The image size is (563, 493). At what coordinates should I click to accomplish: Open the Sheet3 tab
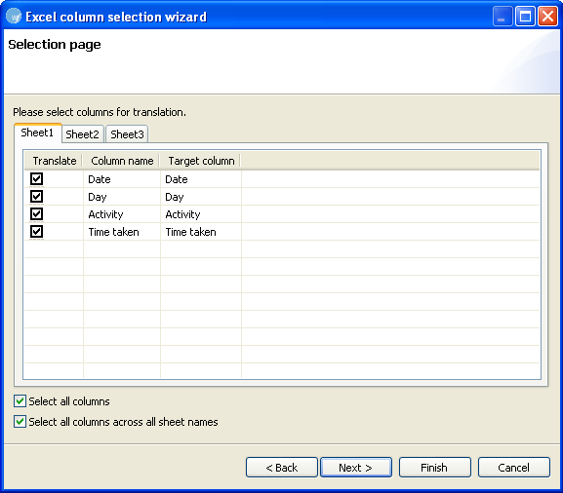(127, 134)
